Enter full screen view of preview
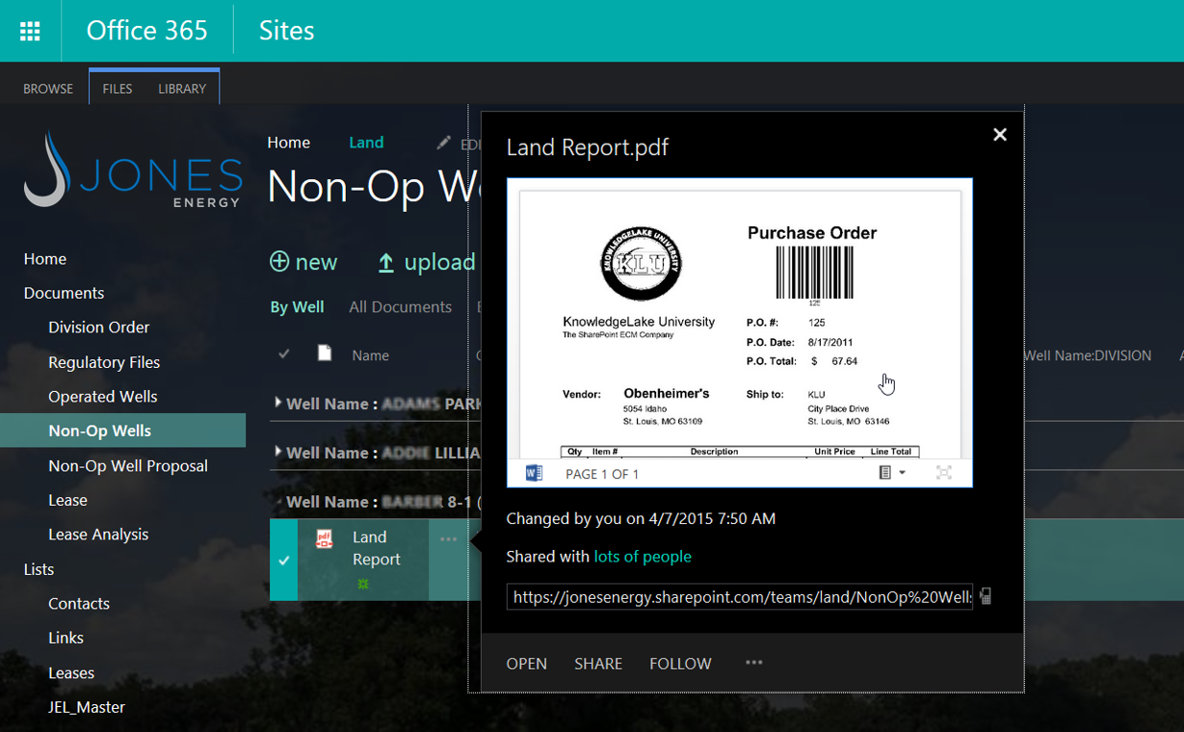This screenshot has width=1184, height=732. pos(944,472)
